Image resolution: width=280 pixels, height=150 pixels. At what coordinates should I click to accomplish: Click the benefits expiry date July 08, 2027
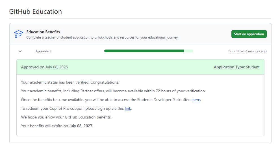point(81,126)
